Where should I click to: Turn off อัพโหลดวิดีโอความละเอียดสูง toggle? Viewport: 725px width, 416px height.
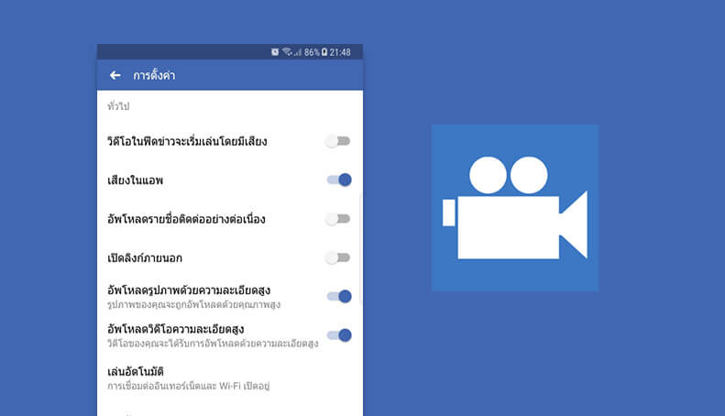tap(339, 335)
